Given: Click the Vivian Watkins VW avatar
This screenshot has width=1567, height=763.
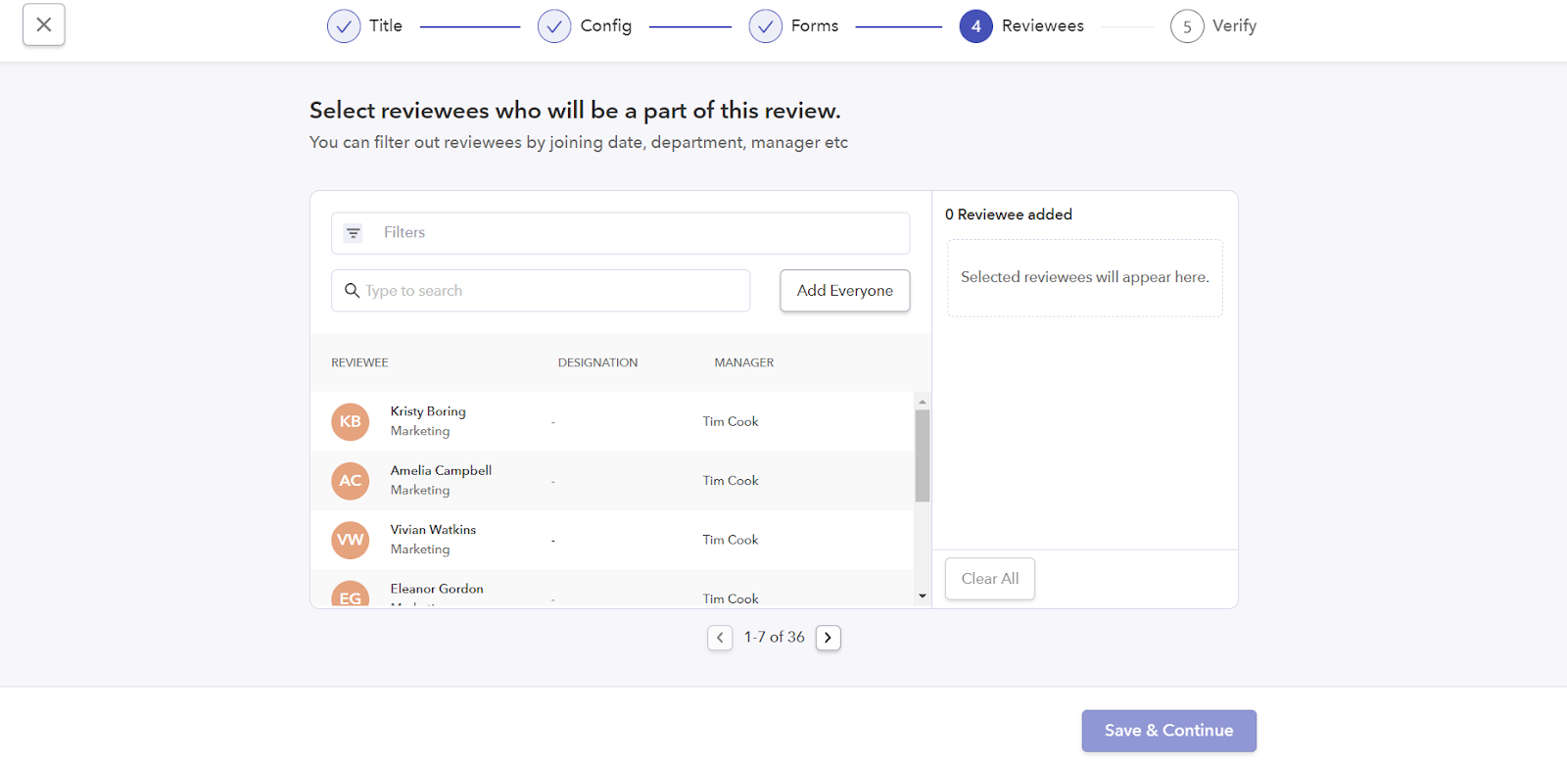Looking at the screenshot, I should pyautogui.click(x=351, y=540).
